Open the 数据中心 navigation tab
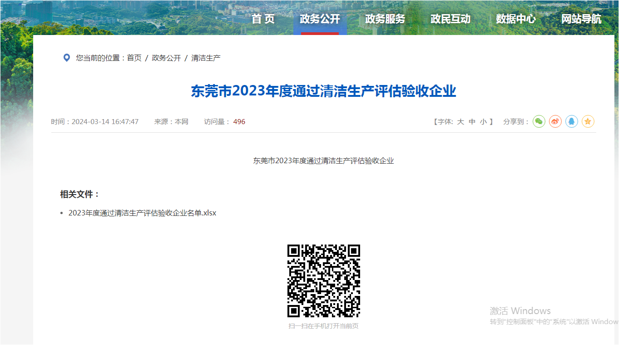619x345 pixels. click(x=516, y=19)
